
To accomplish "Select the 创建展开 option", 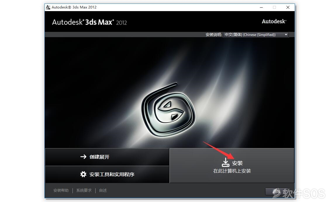I will (107, 157).
